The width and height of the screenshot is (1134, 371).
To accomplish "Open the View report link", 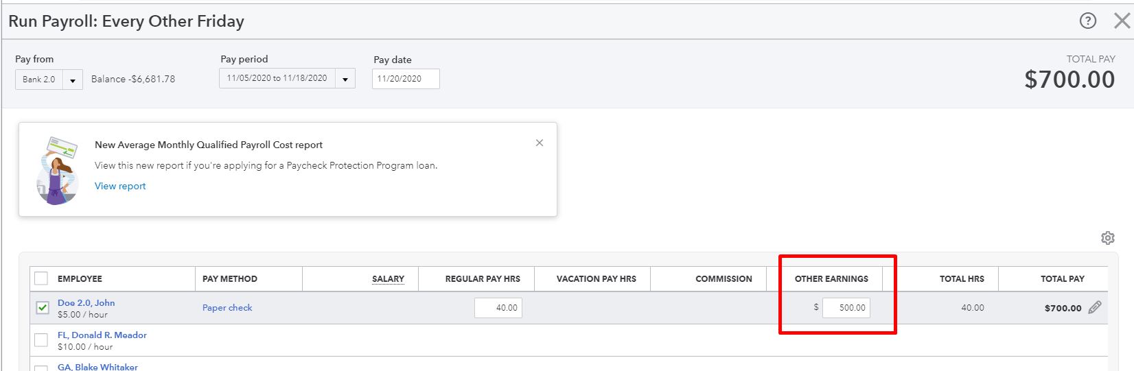I will [x=120, y=186].
